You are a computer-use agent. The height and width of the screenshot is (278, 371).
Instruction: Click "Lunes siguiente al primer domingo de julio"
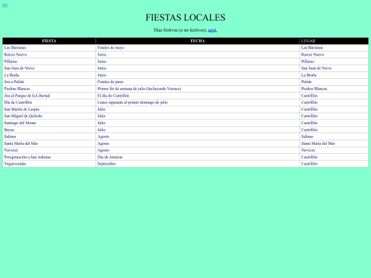pyautogui.click(x=133, y=102)
